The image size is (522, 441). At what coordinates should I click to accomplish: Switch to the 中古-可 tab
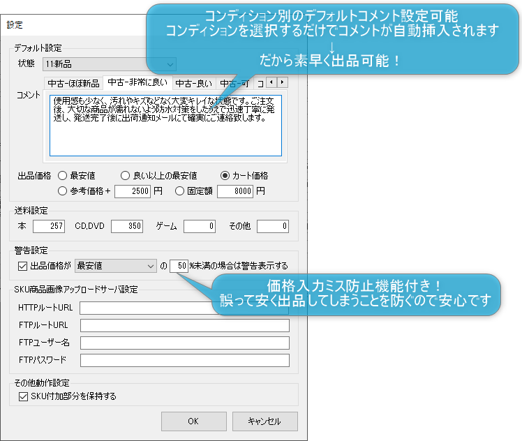coord(234,83)
